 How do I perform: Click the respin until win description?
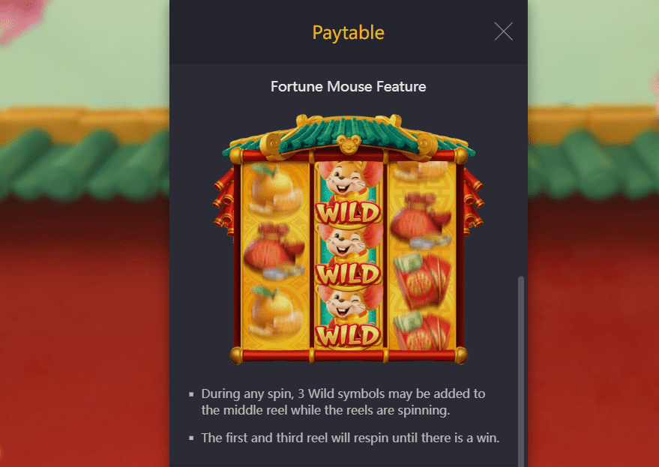pyautogui.click(x=350, y=438)
